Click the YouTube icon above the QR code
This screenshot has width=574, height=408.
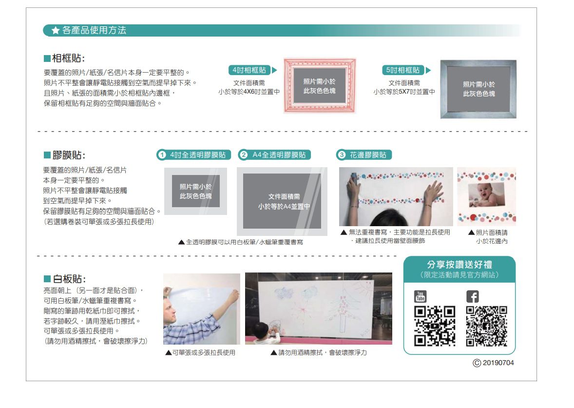(x=420, y=296)
